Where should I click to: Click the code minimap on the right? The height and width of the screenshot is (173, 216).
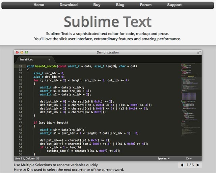(191, 98)
